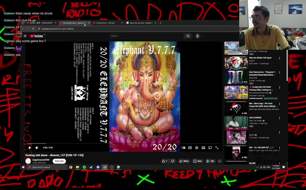Open a new Chrome tab
Image resolution: width=306 pixels, height=190 pixels.
point(160,23)
